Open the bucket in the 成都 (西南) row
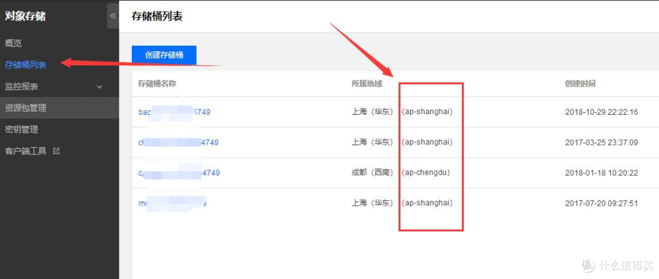659x279 pixels. pos(179,173)
